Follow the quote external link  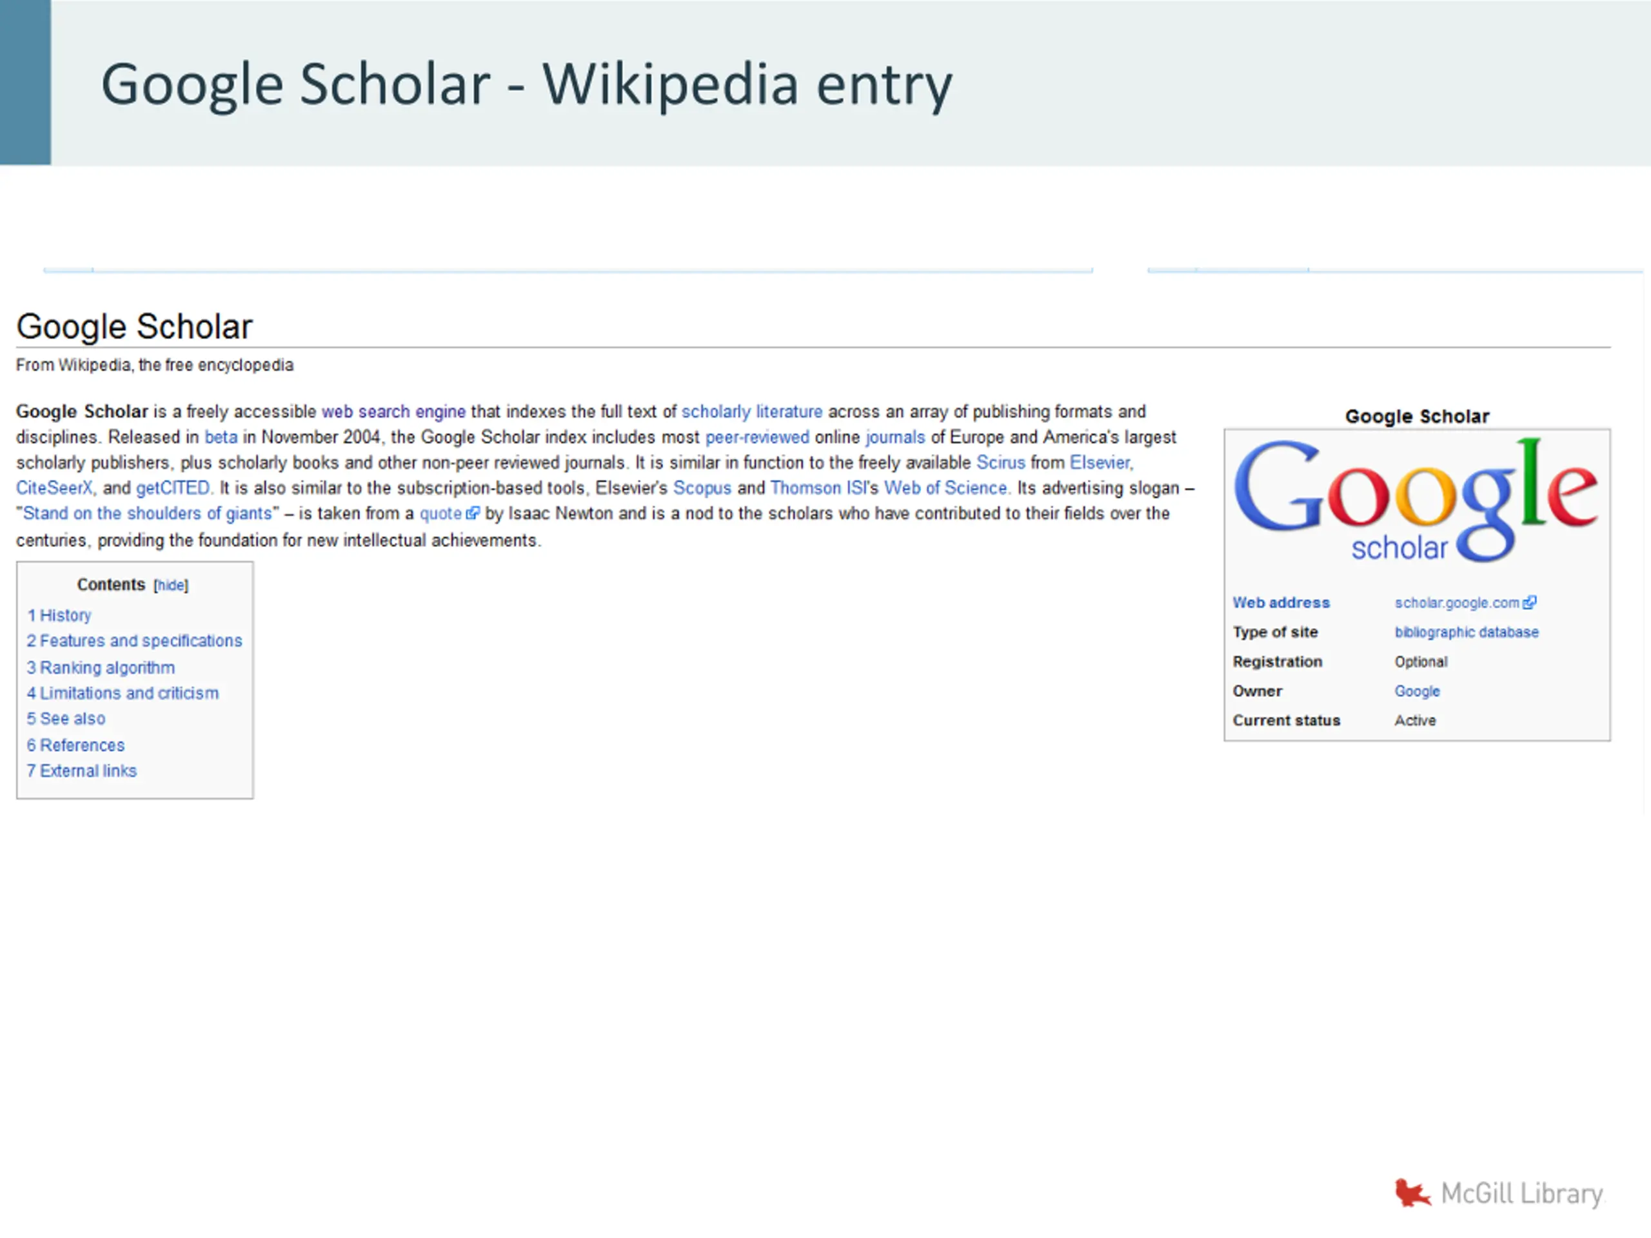(x=440, y=513)
